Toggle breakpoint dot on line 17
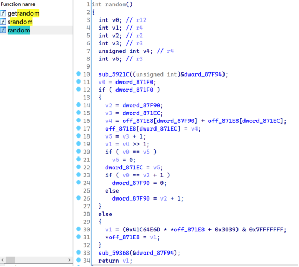Viewport: 299px width, 267px height. (79, 128)
